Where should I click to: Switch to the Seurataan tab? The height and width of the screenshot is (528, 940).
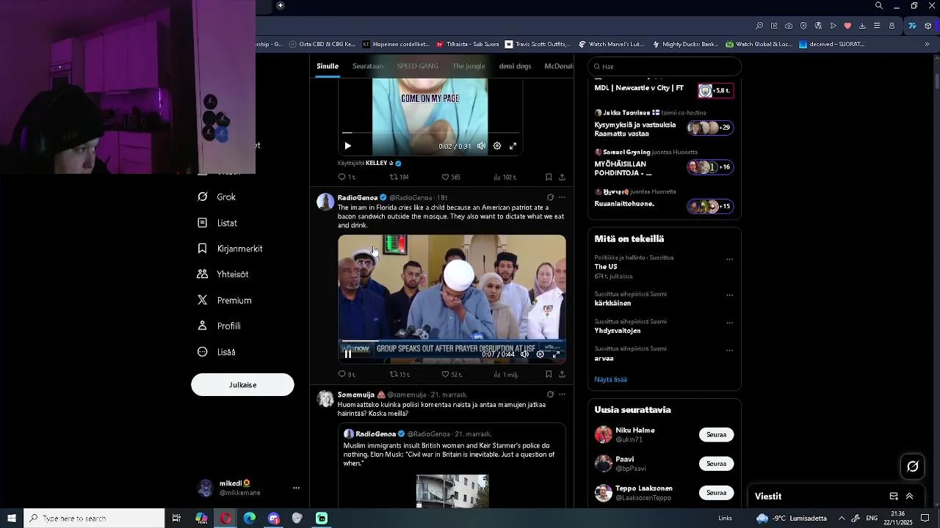[368, 66]
